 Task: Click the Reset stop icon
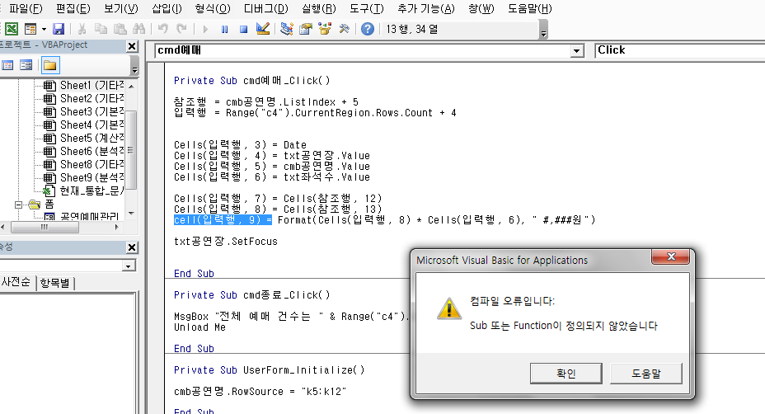point(243,29)
